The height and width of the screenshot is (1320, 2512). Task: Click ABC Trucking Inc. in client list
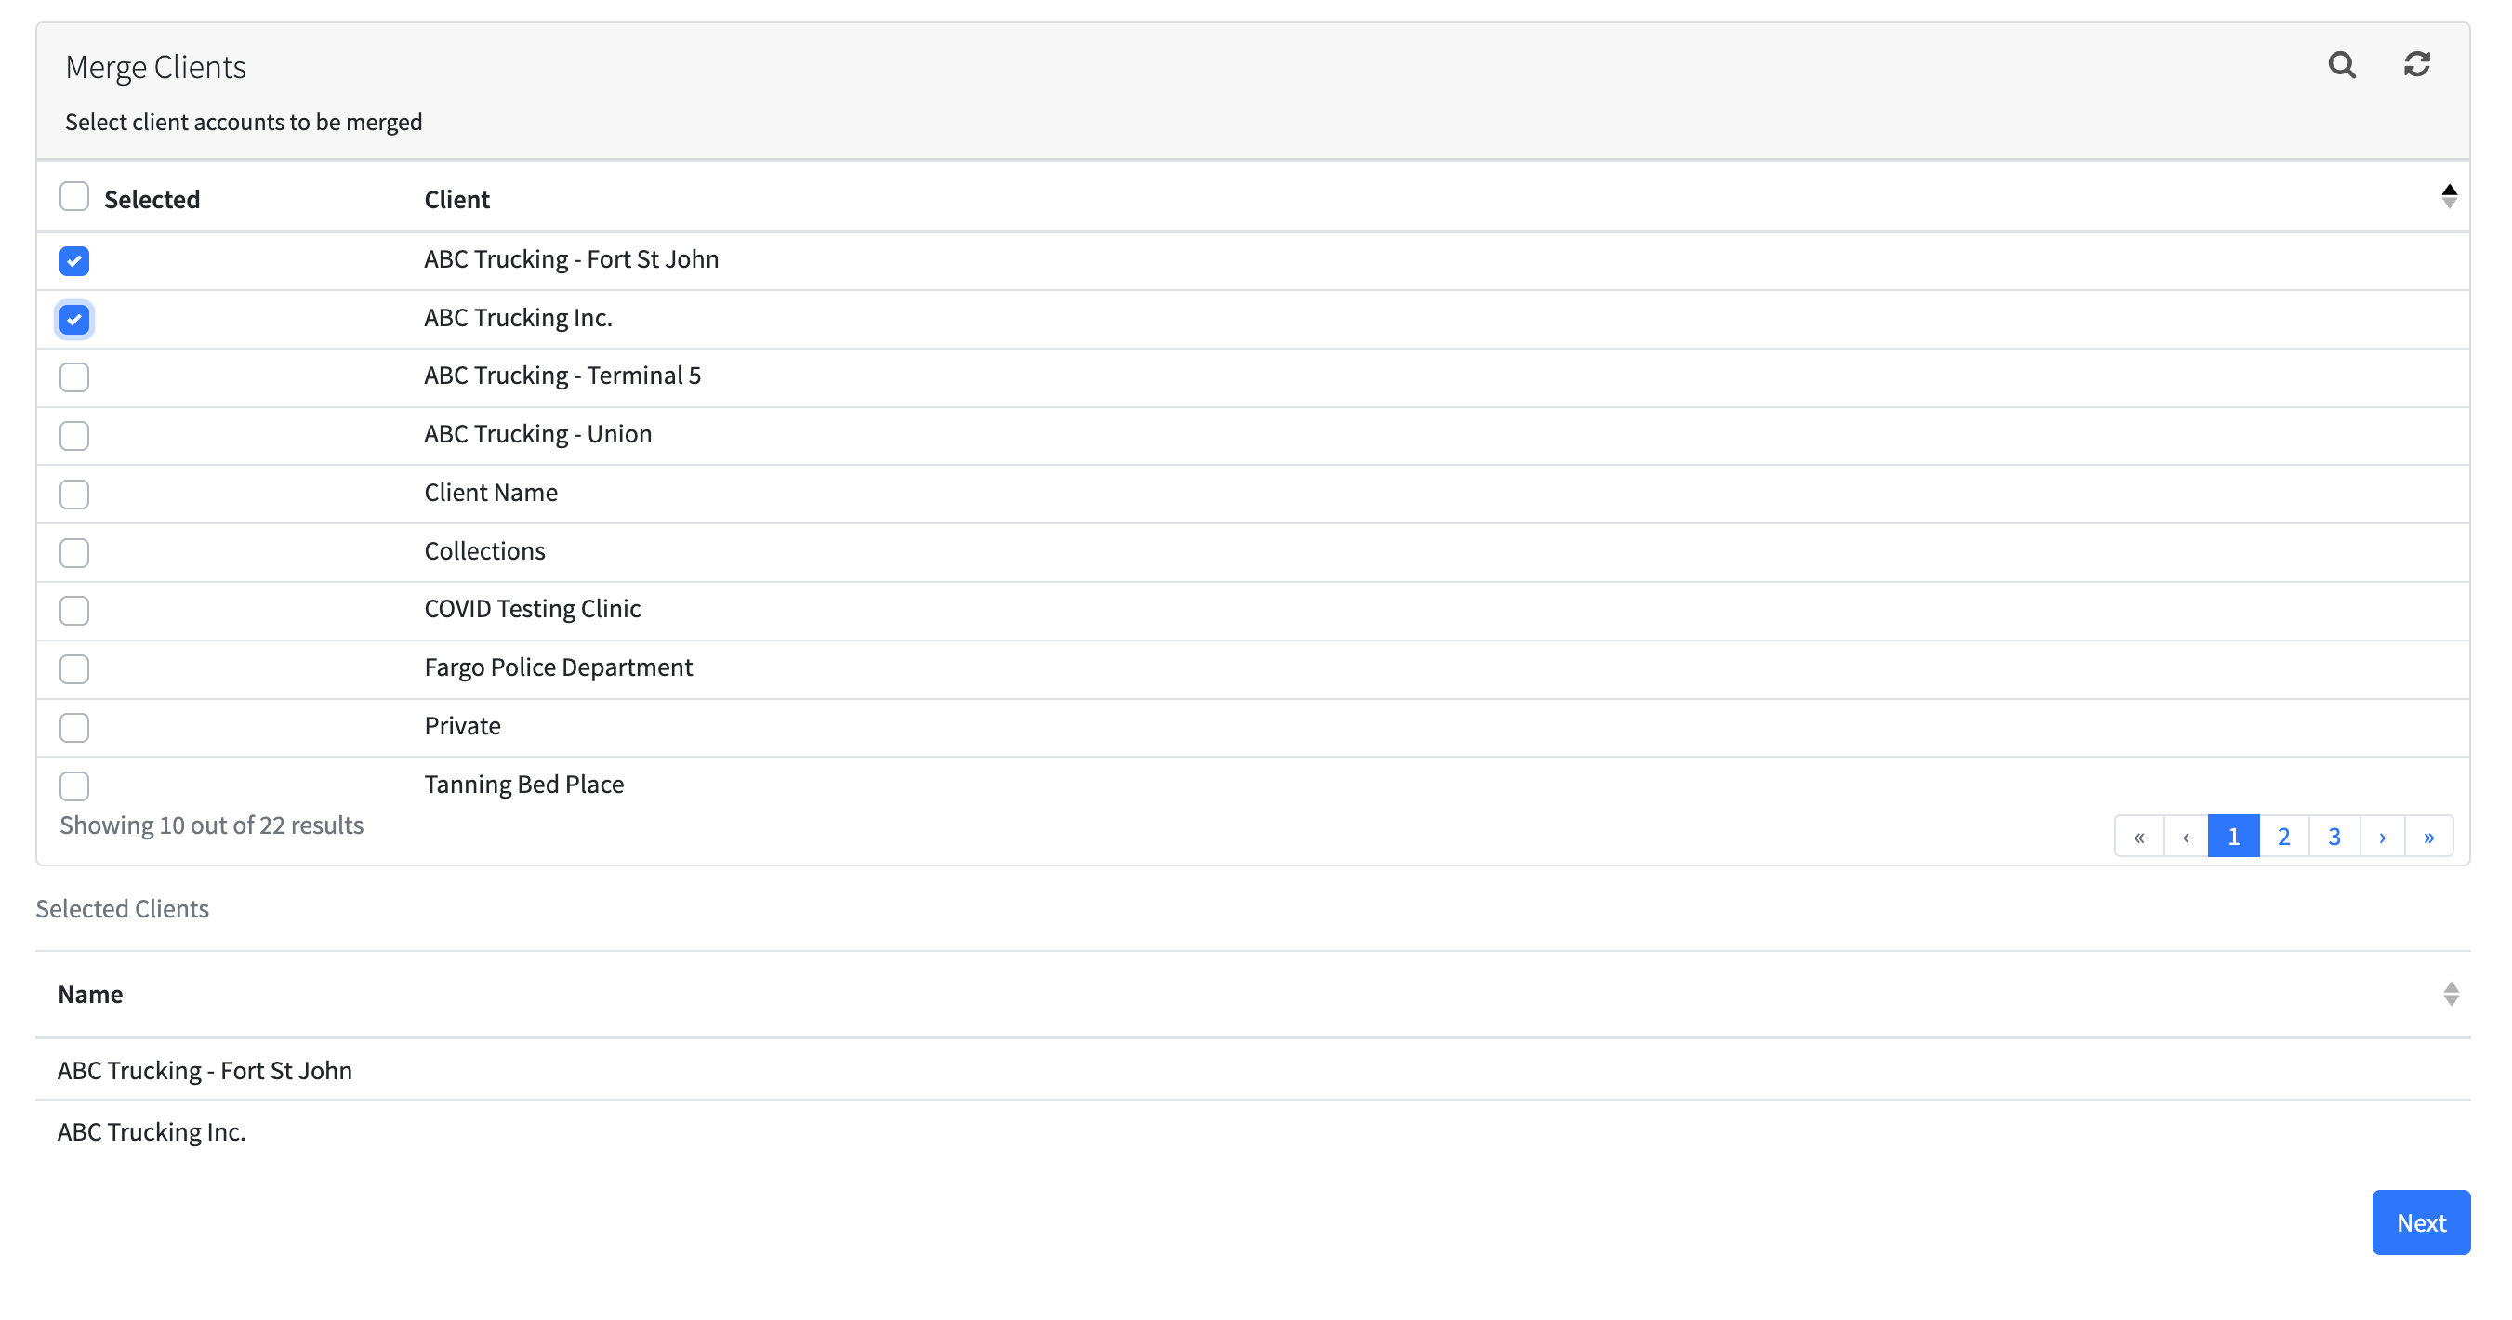pyautogui.click(x=518, y=318)
